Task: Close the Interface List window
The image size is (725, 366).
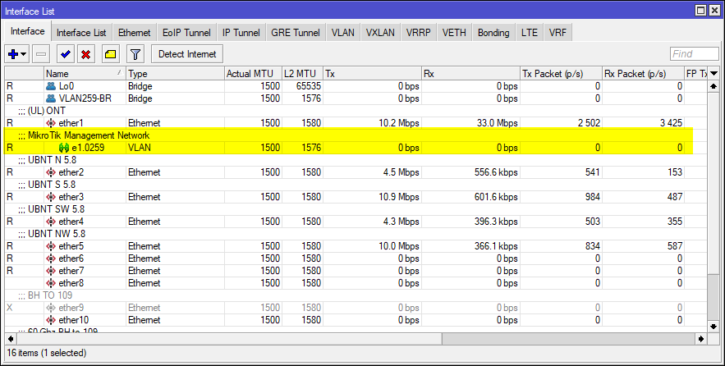Action: pyautogui.click(x=714, y=11)
